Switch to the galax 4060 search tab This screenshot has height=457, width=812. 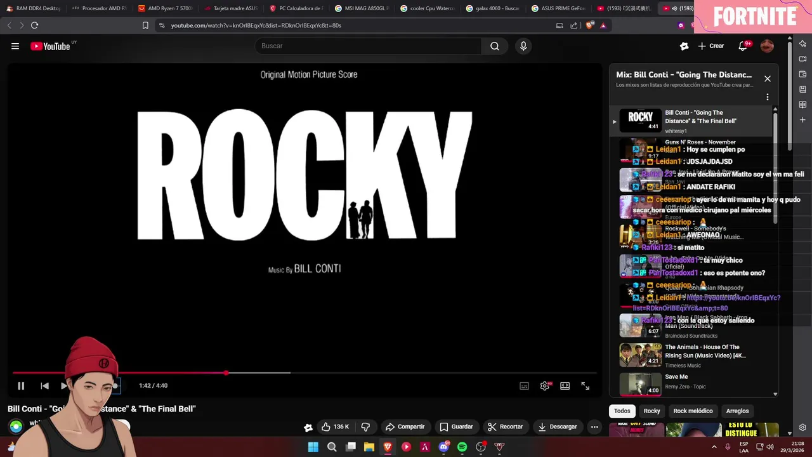click(493, 8)
